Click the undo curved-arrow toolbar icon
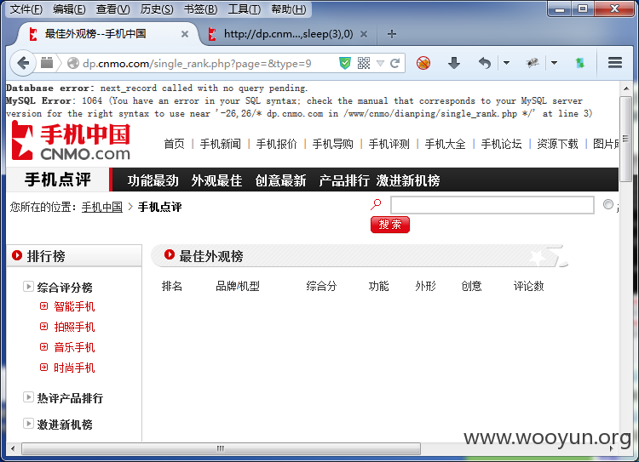 pyautogui.click(x=485, y=63)
